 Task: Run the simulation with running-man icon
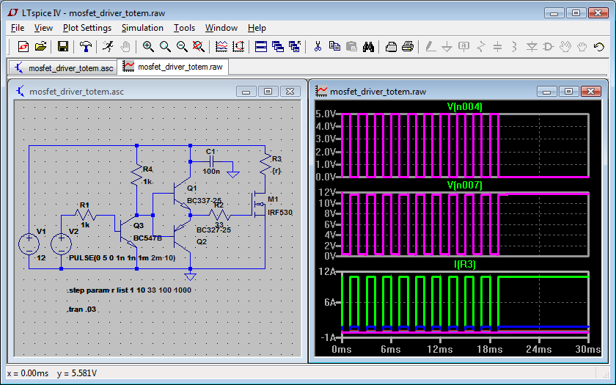pos(108,47)
